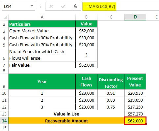Select row 9 header
The image size is (159, 131).
pyautogui.click(x=4, y=82)
